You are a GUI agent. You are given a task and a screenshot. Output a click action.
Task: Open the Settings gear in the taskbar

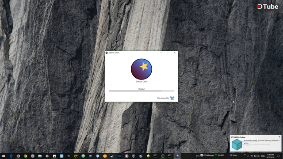[x=47, y=156]
